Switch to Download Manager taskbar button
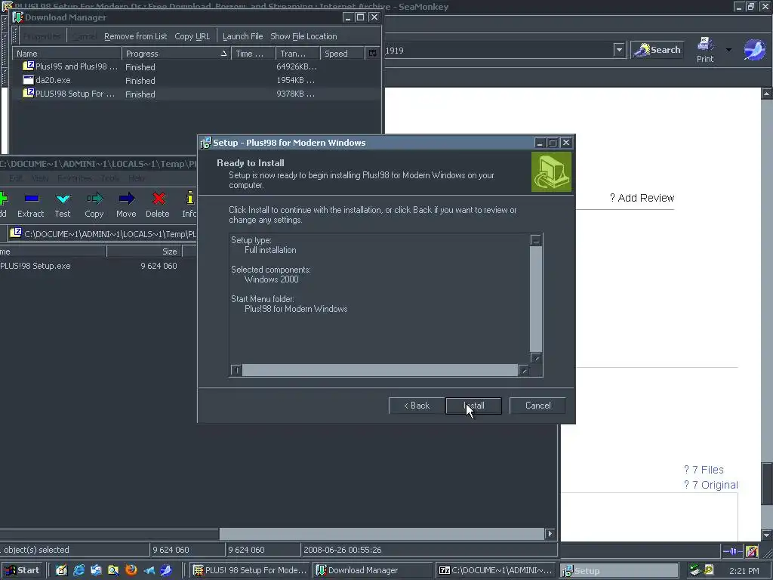 372,570
